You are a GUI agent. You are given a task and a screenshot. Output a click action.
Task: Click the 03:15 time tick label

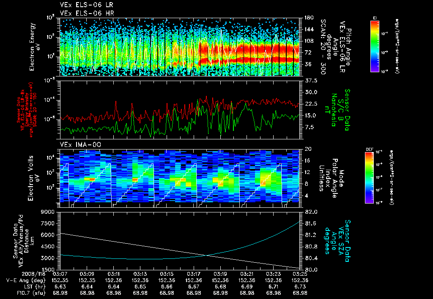[x=167, y=274]
